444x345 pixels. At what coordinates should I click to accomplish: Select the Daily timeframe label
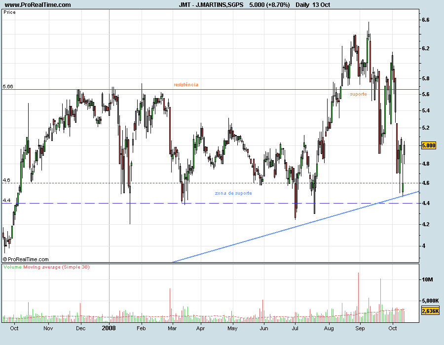302,5
